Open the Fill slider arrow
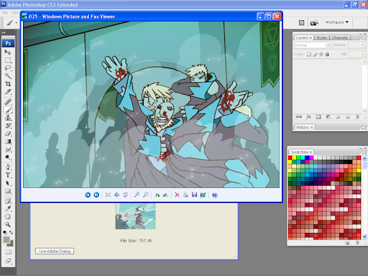Screen dimensions: 368x276 [363, 54]
